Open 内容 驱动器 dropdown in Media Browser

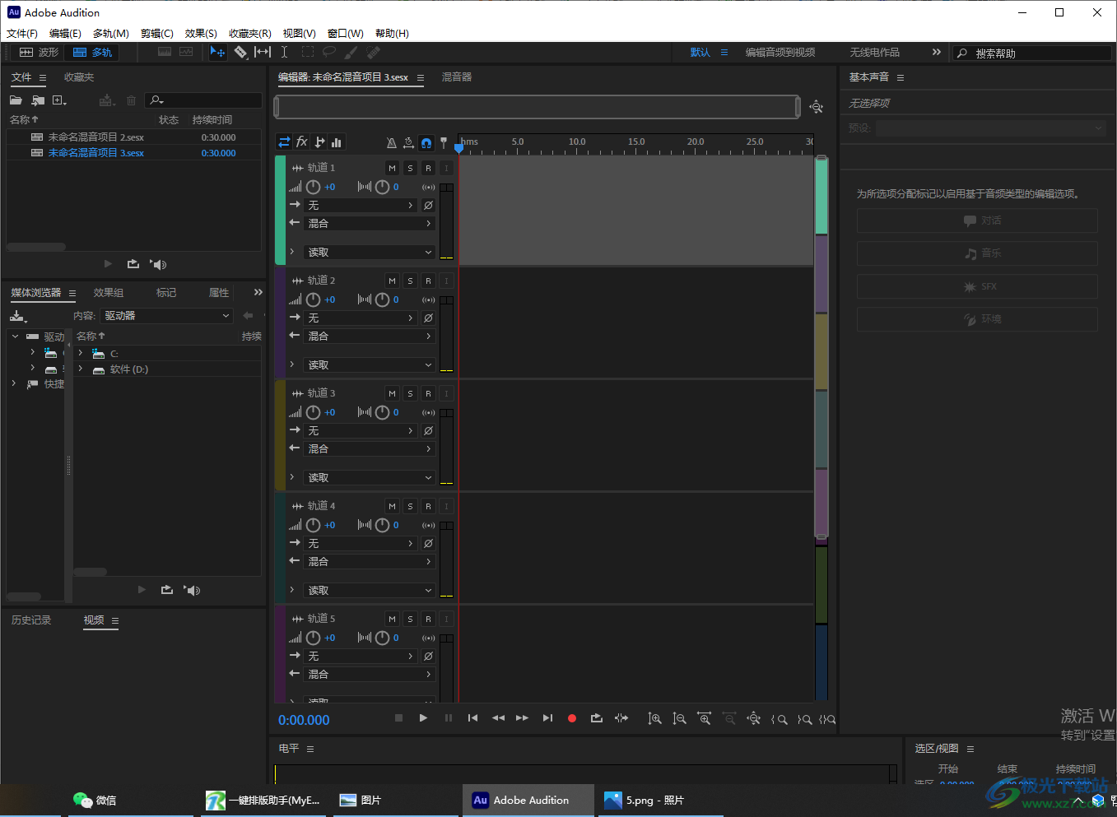(x=167, y=316)
